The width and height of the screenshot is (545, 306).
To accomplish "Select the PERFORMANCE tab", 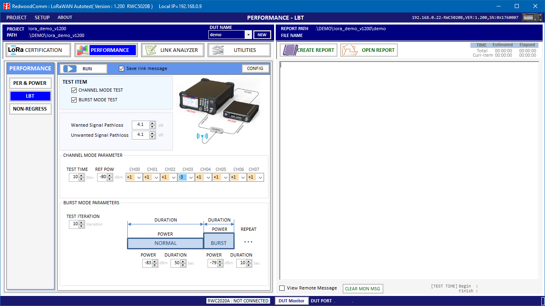I will pos(106,50).
